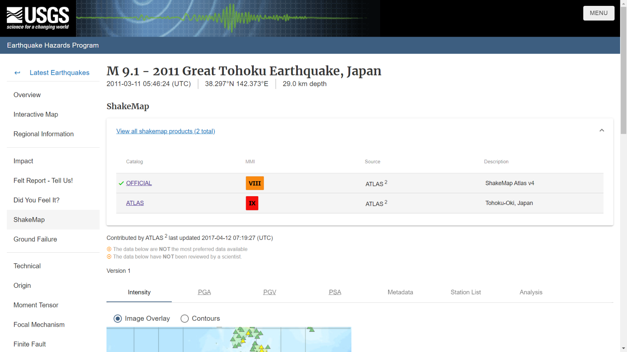This screenshot has width=627, height=352.
Task: Click the warning icon beside 'not preferred' notice
Action: pyautogui.click(x=109, y=249)
